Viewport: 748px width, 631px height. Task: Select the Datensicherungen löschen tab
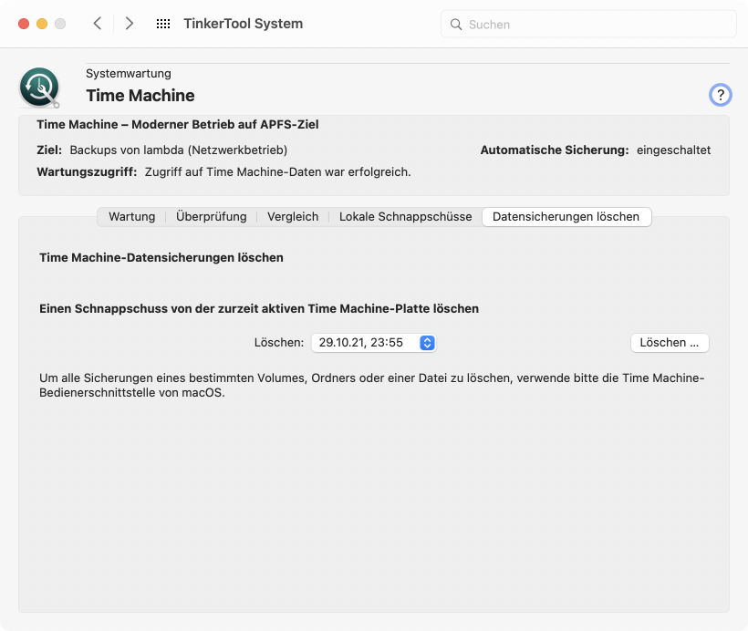[566, 216]
